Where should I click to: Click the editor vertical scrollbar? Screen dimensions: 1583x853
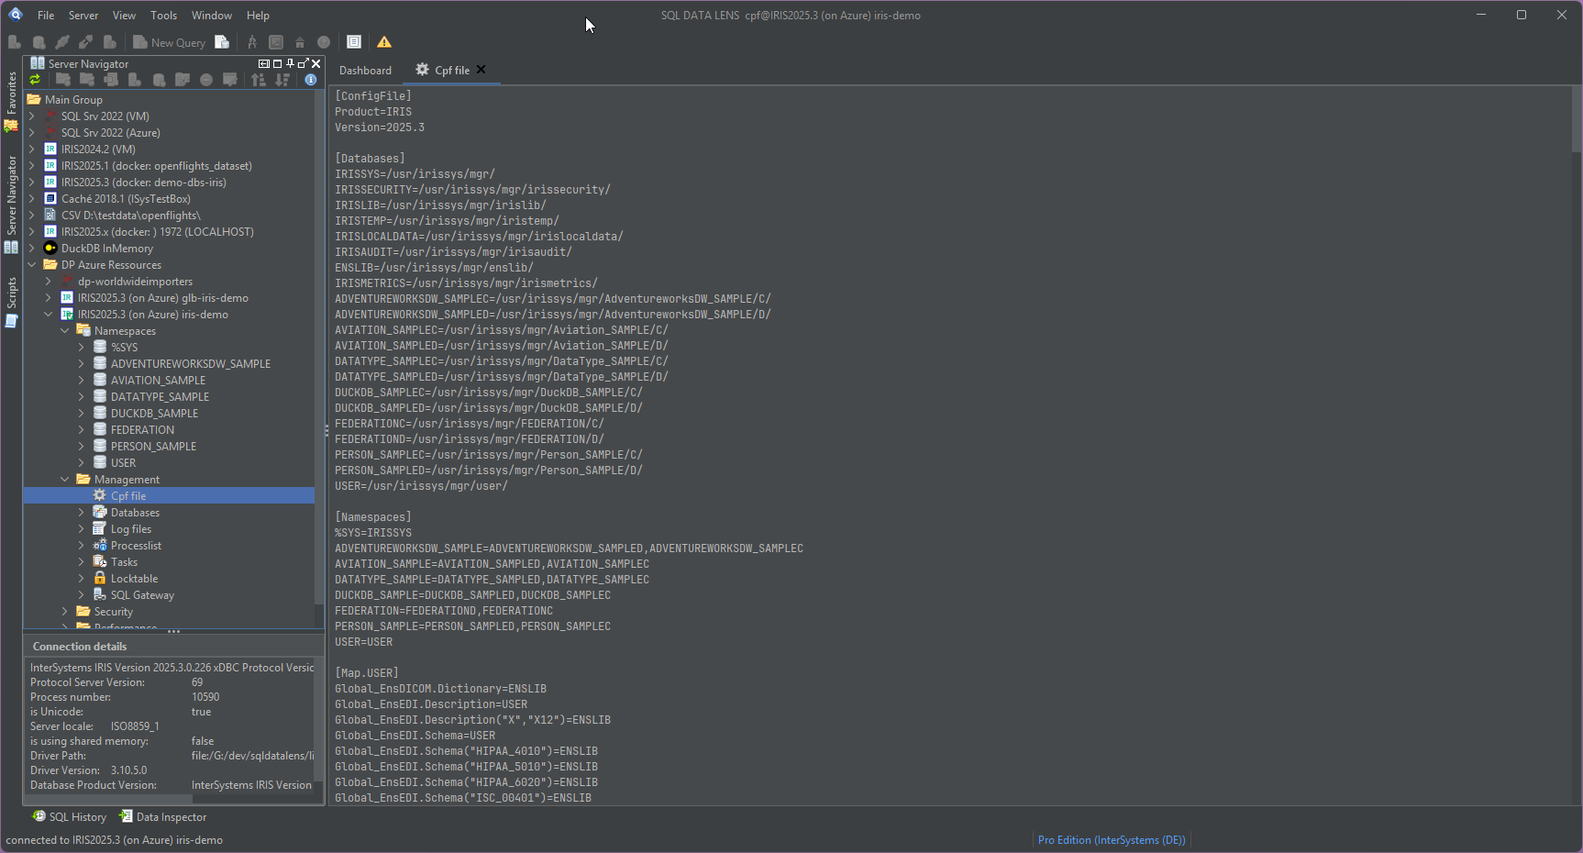(1577, 119)
